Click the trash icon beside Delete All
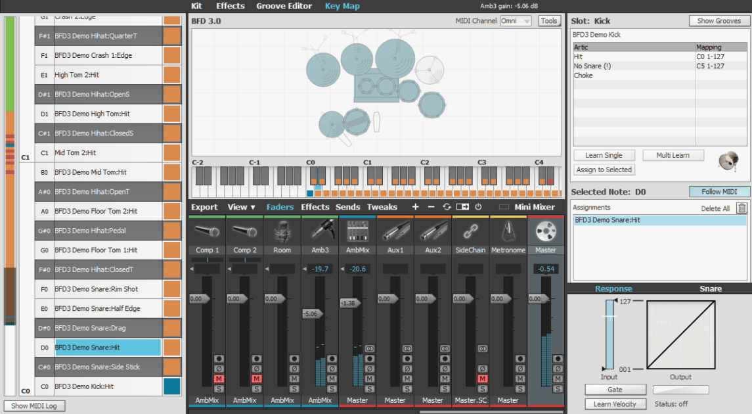 tap(742, 208)
